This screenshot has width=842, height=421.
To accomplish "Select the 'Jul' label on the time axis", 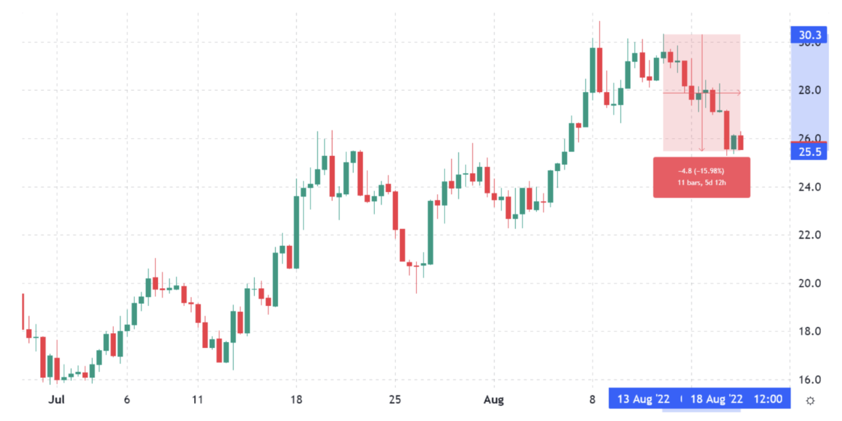I will point(57,399).
